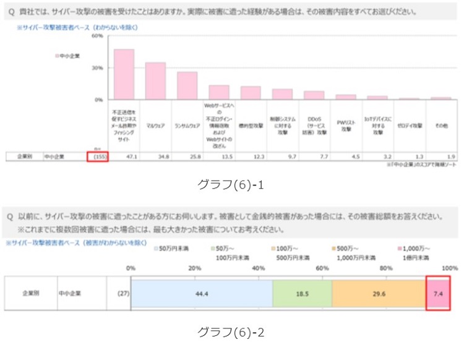The width and height of the screenshot is (464, 342).
Task: Click the 60% x-axis label in graph (6)-2
Action: tap(322, 268)
